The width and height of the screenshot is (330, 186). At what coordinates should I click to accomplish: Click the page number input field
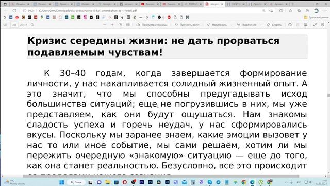pos(14,25)
